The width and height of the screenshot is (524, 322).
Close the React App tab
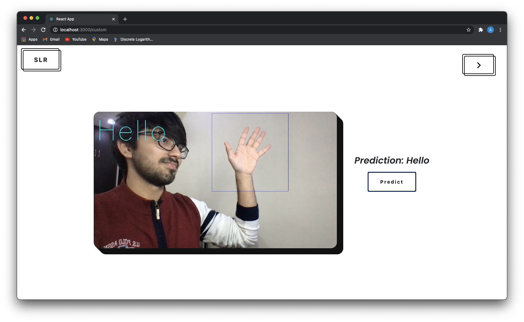click(114, 19)
